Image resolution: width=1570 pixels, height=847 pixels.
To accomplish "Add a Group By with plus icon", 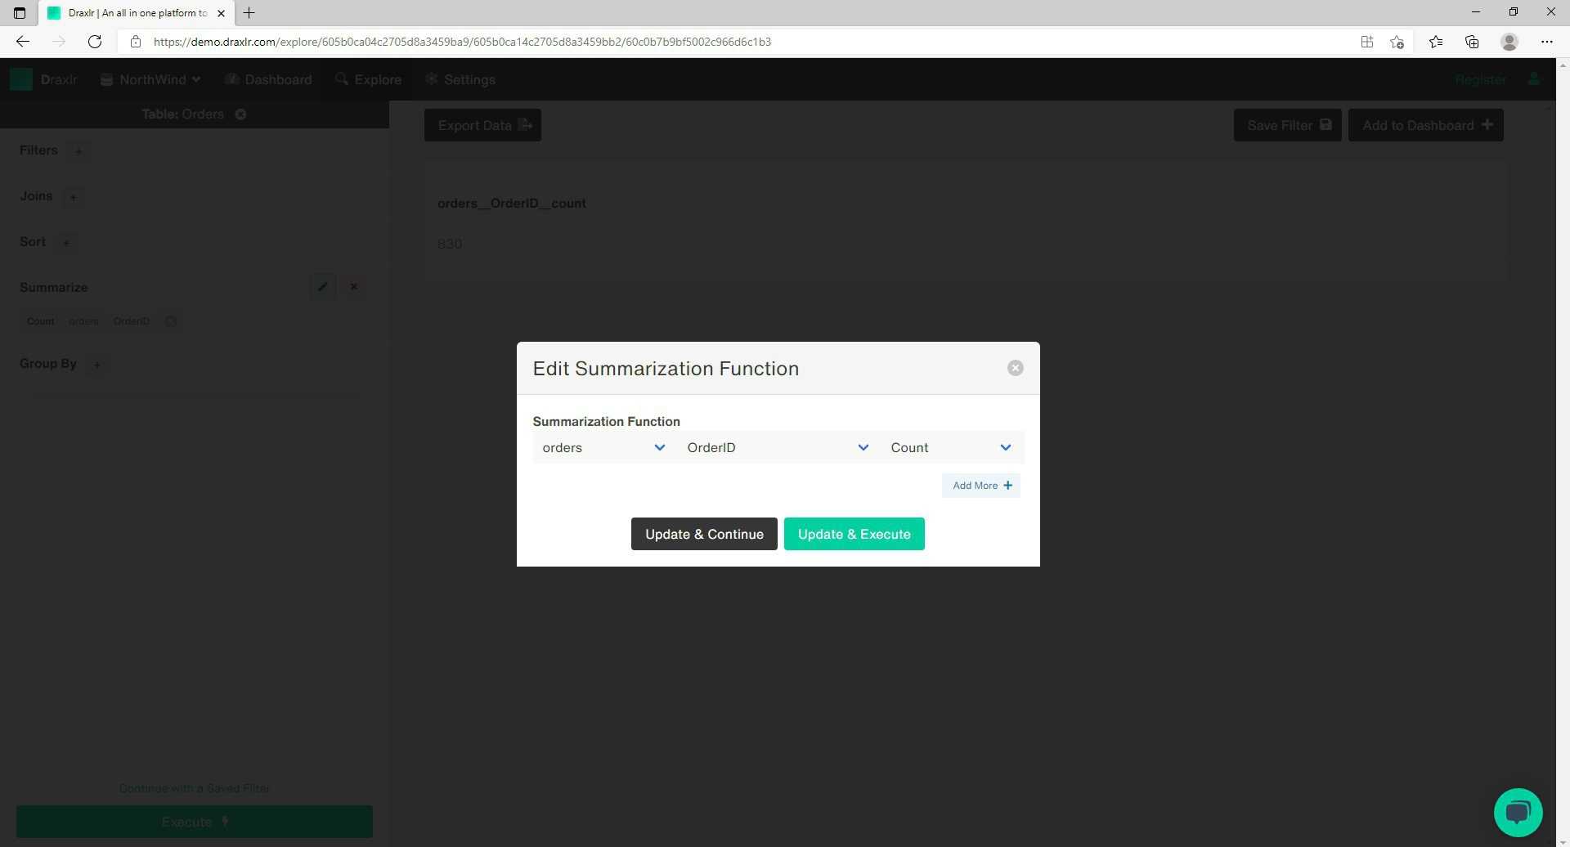I will [x=96, y=365].
